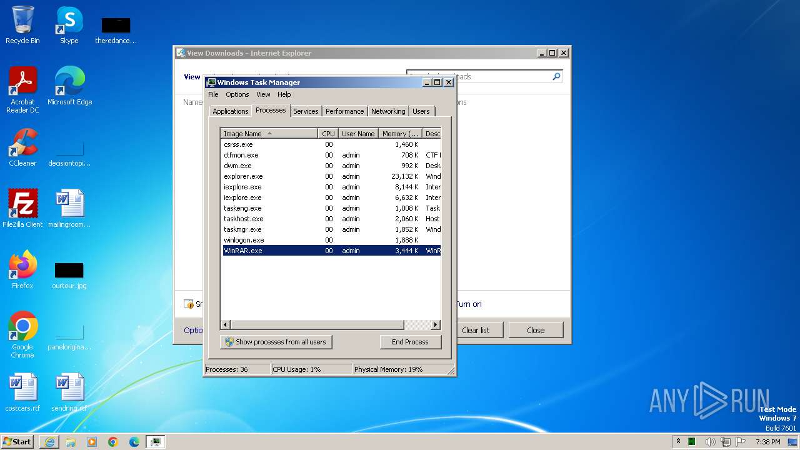Viewport: 800px width, 450px height.
Task: Switch to the Task Manager taskbar button
Action: point(155,442)
